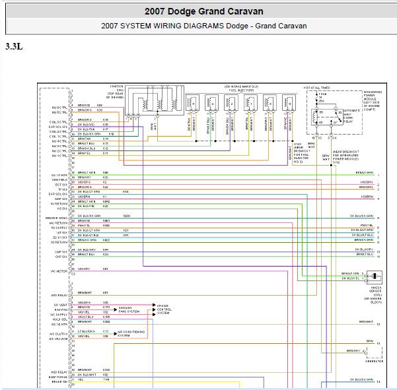The image size is (397, 390).
Task: Click the "LT BLU/ORG" wire label on pin 11
Action: (x=87, y=331)
